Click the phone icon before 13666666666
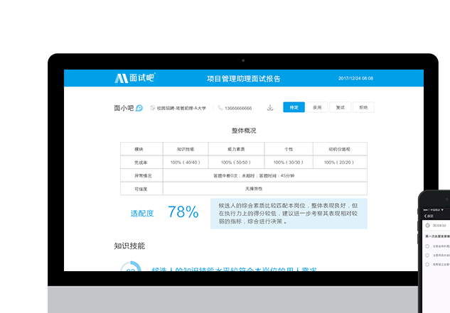 [x=220, y=108]
